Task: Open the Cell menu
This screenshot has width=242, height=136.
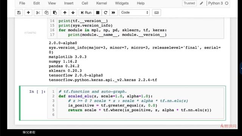Action: coord(85,3)
